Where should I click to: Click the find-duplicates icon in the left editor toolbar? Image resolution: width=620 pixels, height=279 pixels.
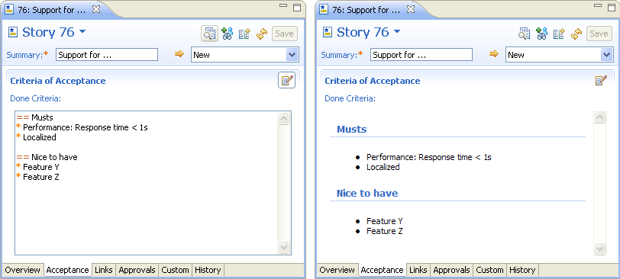pyautogui.click(x=209, y=34)
